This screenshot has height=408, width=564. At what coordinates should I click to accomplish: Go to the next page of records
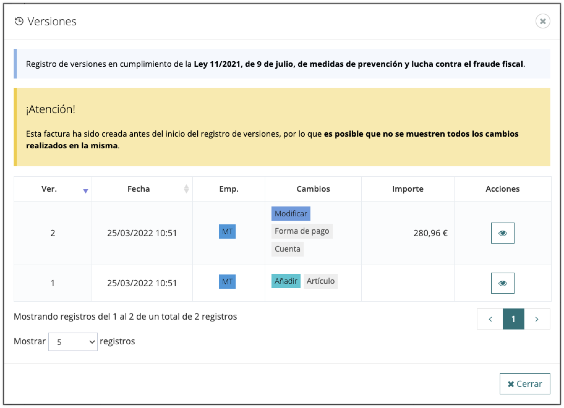[537, 319]
